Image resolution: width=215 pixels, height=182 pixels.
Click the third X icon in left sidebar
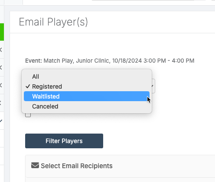tap(1, 85)
